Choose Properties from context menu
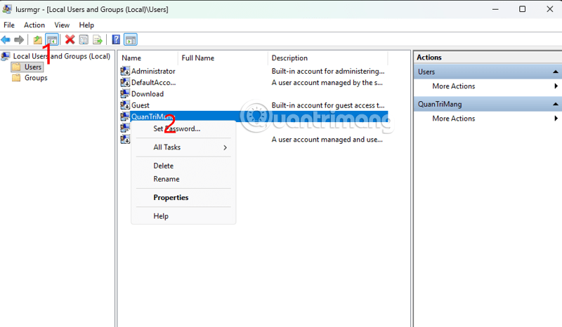 click(183, 197)
